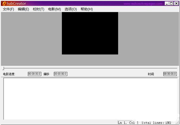This screenshot has width=180, height=125.
Task: Open the 校时(T) menu
Action: [x=39, y=9]
